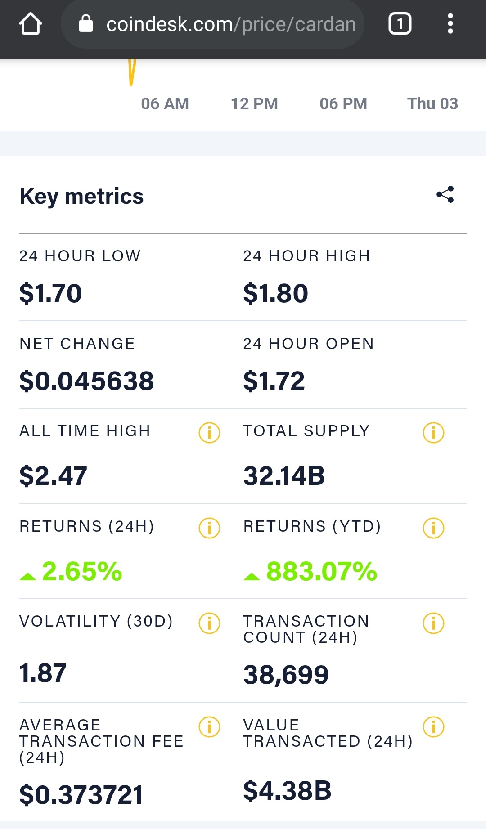The width and height of the screenshot is (486, 829).
Task: Show info for Returns (24H)
Action: pos(209,528)
